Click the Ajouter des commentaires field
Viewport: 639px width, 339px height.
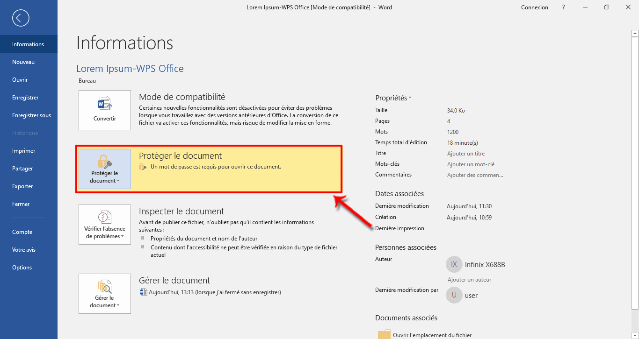475,175
